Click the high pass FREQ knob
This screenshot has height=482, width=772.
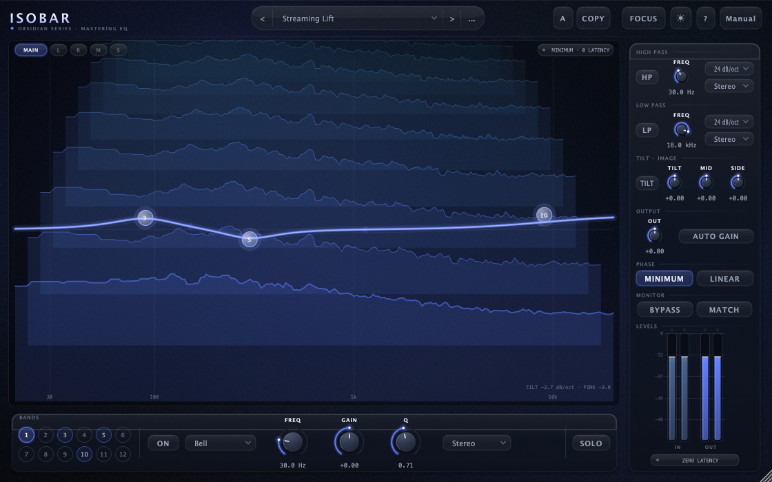[682, 76]
